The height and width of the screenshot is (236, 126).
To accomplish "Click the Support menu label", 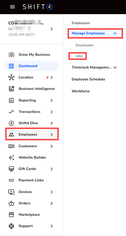I will 26,226.
